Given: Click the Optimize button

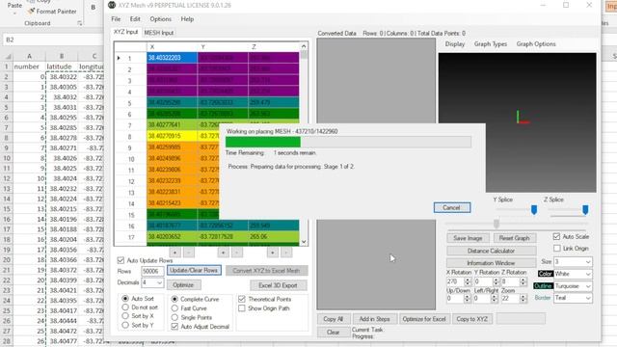Looking at the screenshot, I should (x=183, y=285).
